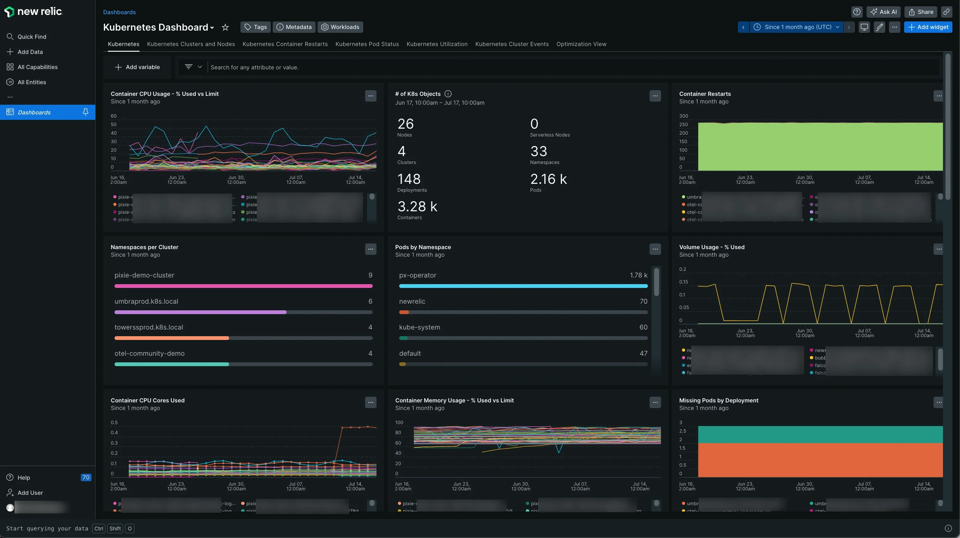Image resolution: width=960 pixels, height=538 pixels.
Task: Open Quick Find in the sidebar
Action: tap(32, 37)
